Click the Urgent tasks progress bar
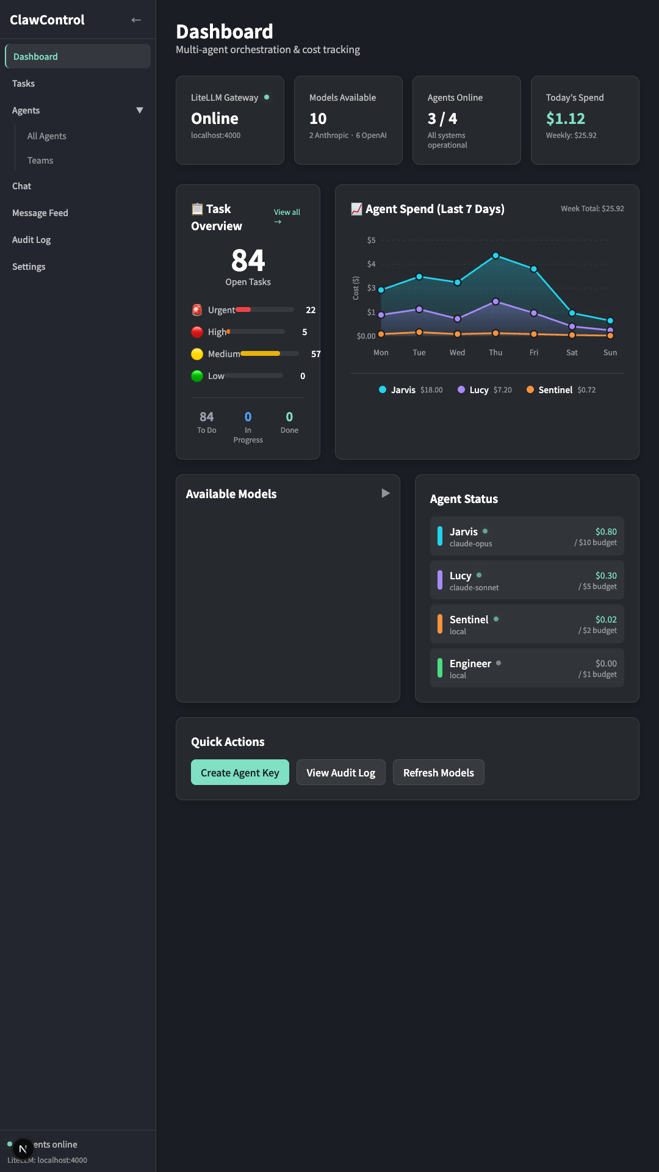 pos(265,309)
